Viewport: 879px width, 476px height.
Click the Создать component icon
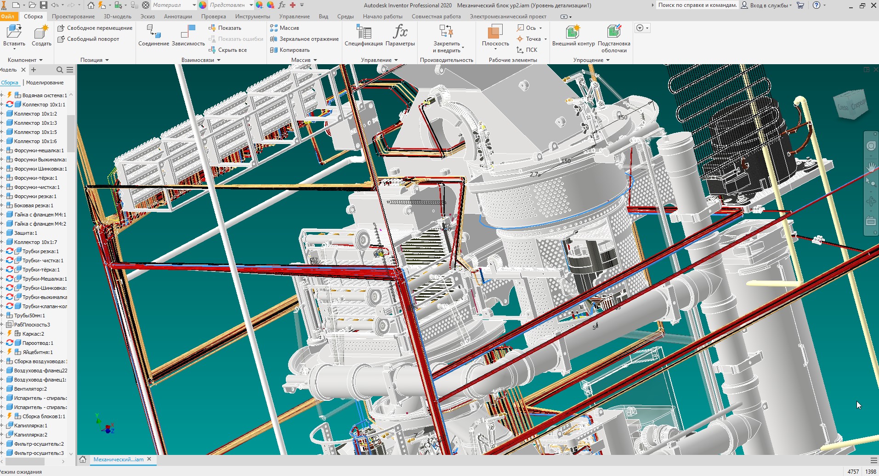coord(41,32)
